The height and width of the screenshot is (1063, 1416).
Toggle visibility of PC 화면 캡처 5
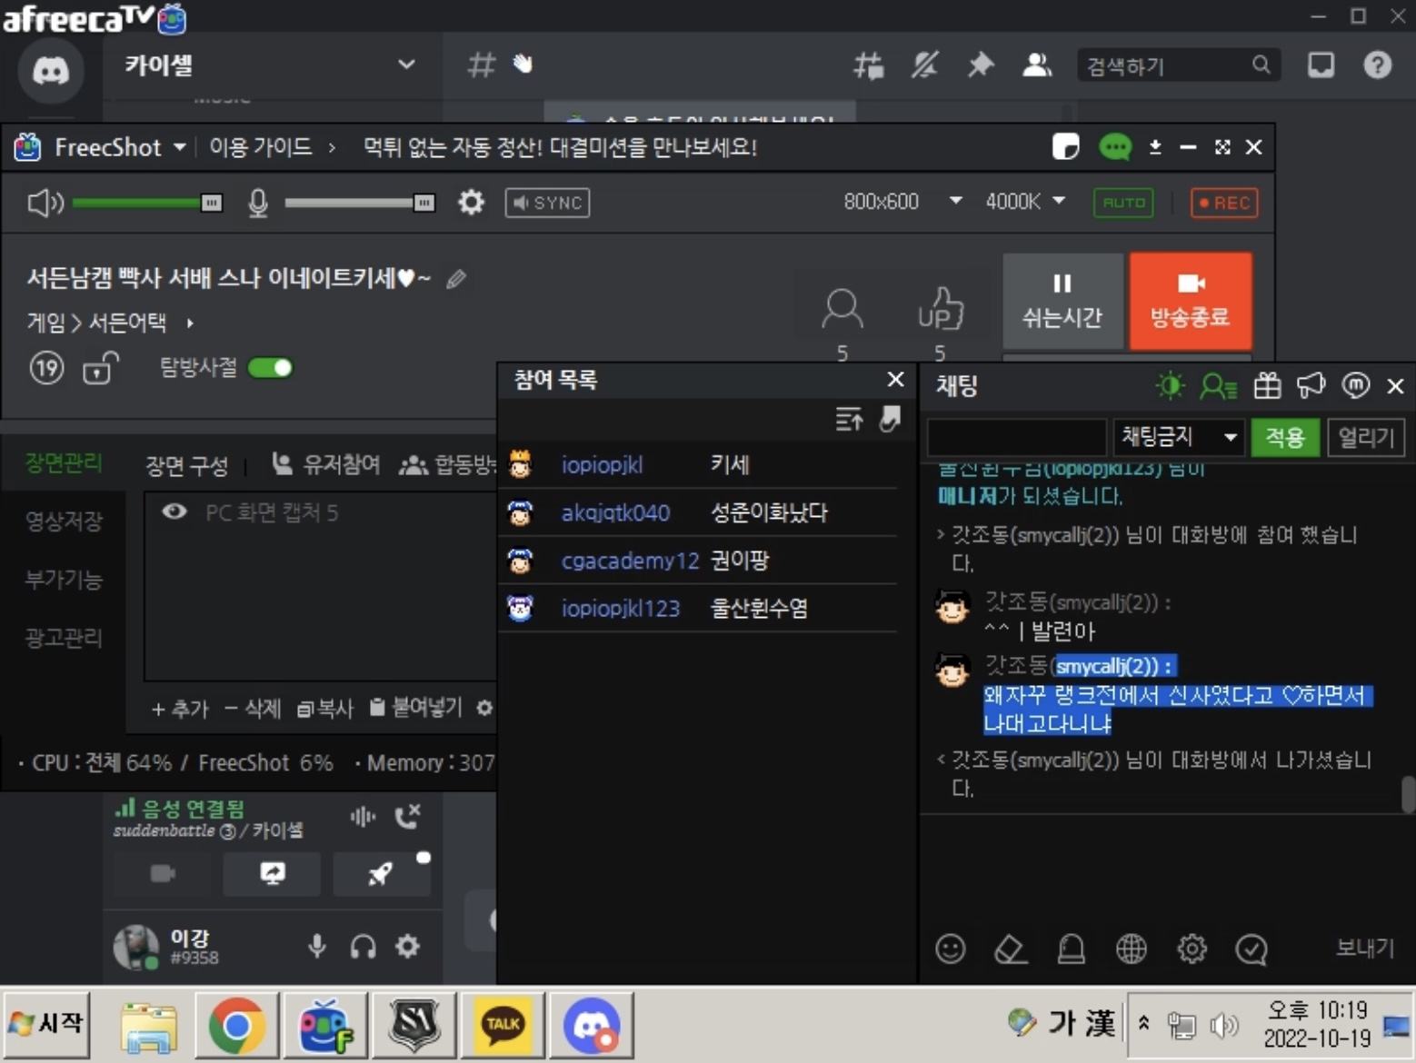tap(175, 512)
